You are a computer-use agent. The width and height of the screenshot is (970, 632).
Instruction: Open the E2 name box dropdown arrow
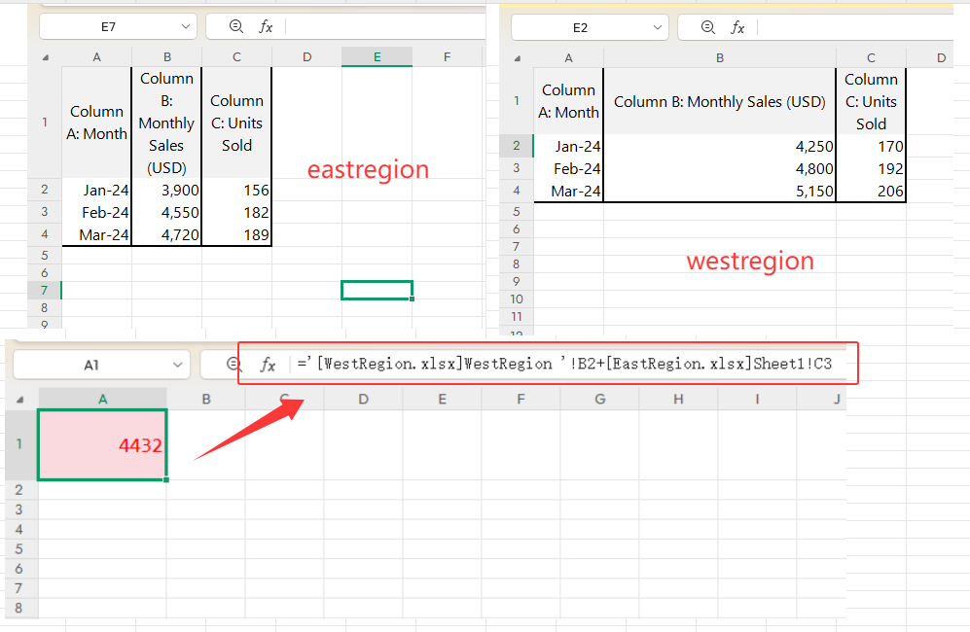point(657,27)
